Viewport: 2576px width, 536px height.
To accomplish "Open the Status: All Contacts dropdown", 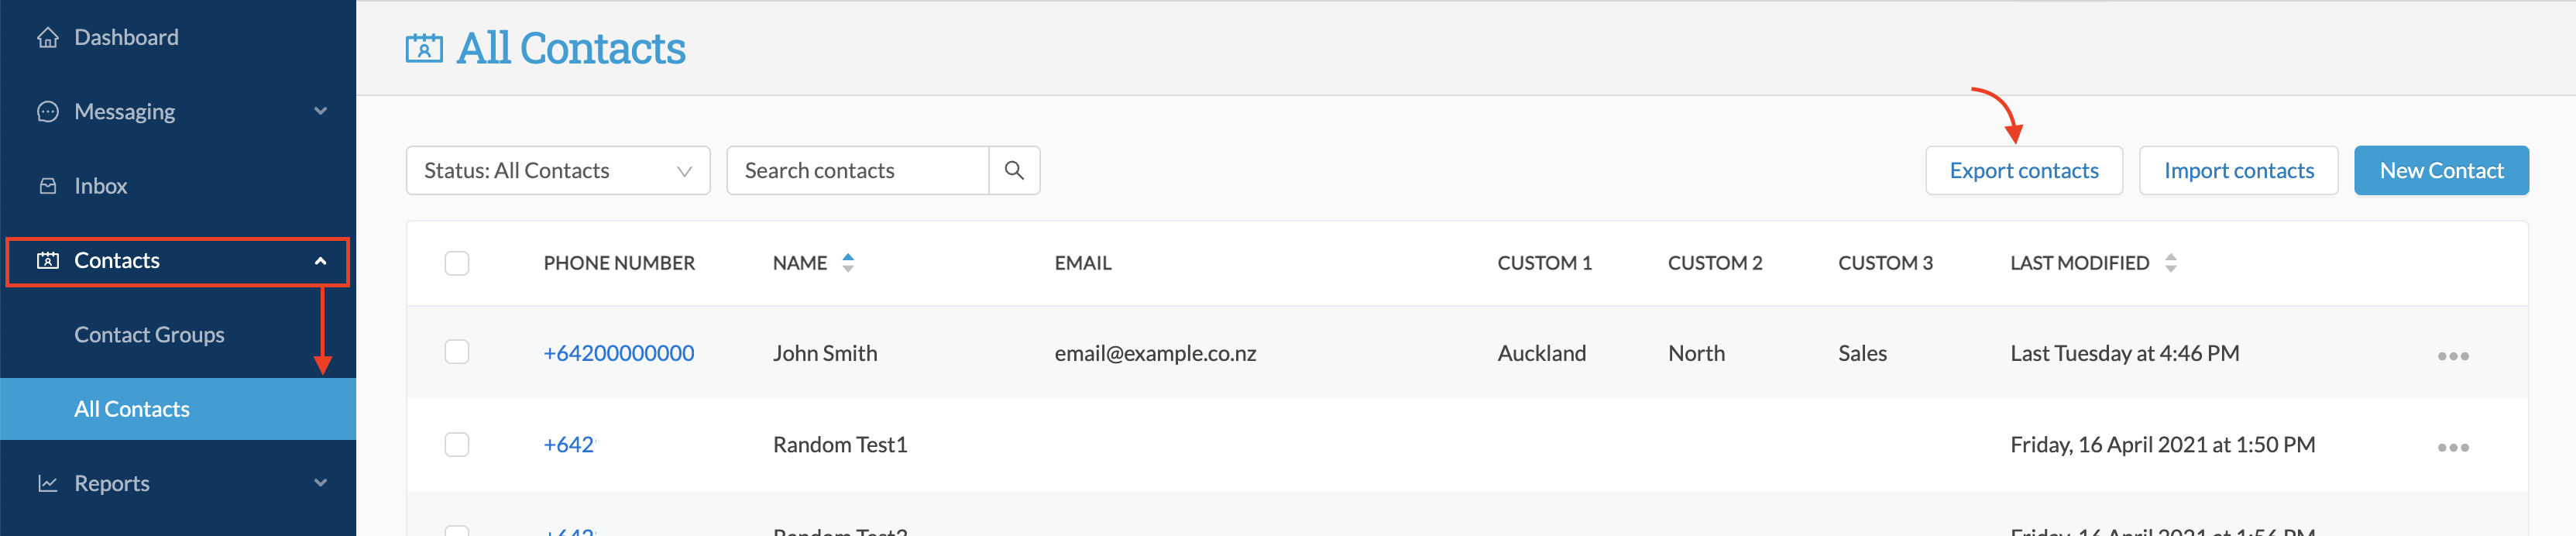I will pyautogui.click(x=558, y=171).
